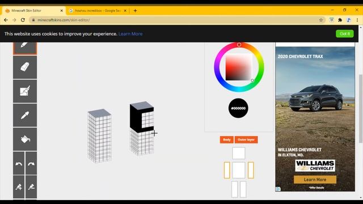Select the pencil draw tool
Image resolution: width=363 pixels, height=204 pixels.
(25, 48)
